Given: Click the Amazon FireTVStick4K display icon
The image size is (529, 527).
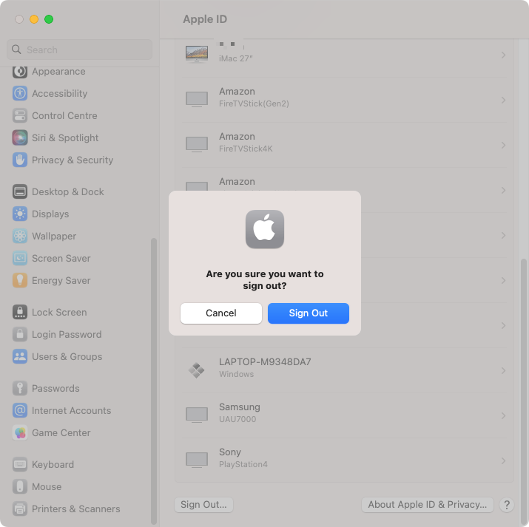Looking at the screenshot, I should tap(197, 145).
